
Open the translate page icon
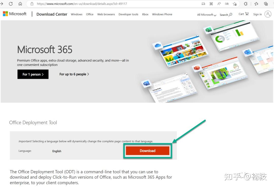[227, 4]
